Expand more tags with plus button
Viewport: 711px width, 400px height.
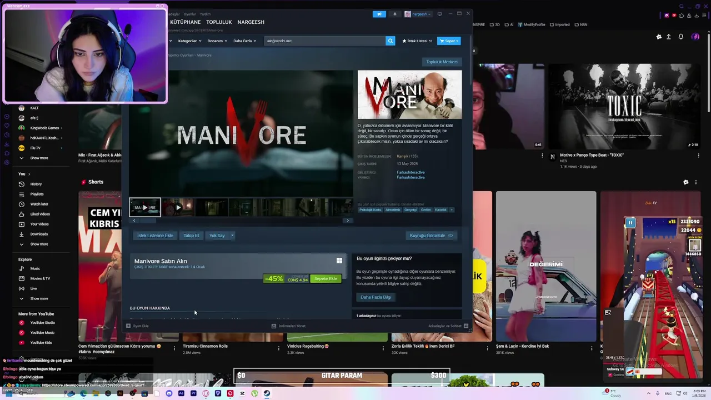click(x=452, y=209)
